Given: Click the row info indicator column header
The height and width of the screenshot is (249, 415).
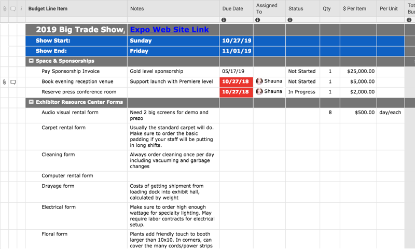Looking at the screenshot, I should (x=21, y=9).
